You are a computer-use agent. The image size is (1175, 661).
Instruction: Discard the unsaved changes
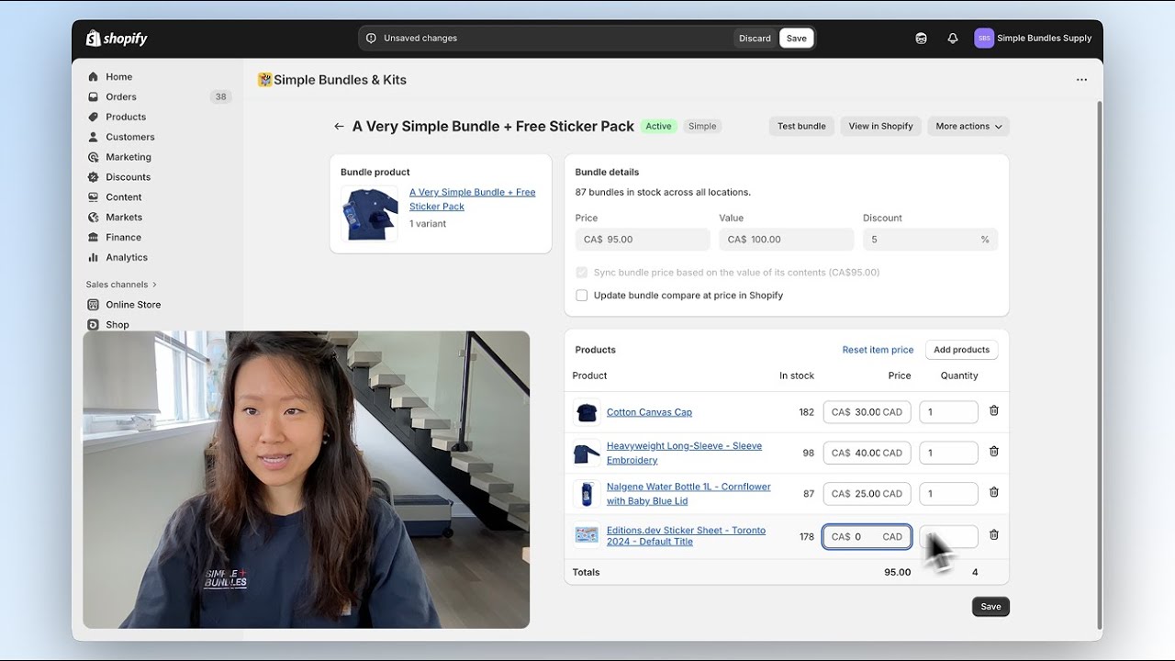[x=755, y=39]
